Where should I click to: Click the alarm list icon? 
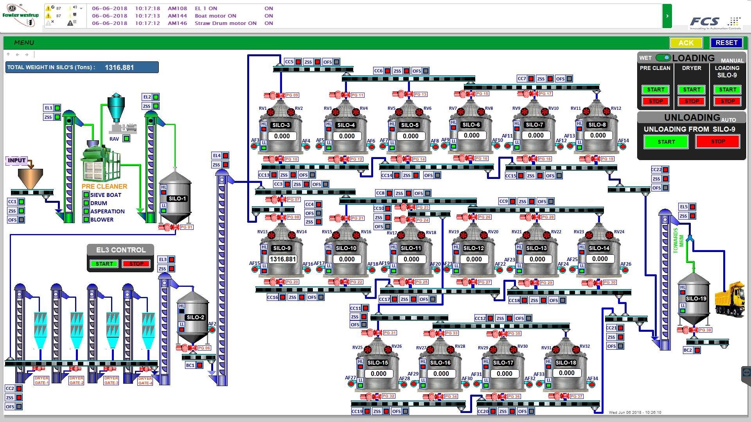click(x=72, y=23)
